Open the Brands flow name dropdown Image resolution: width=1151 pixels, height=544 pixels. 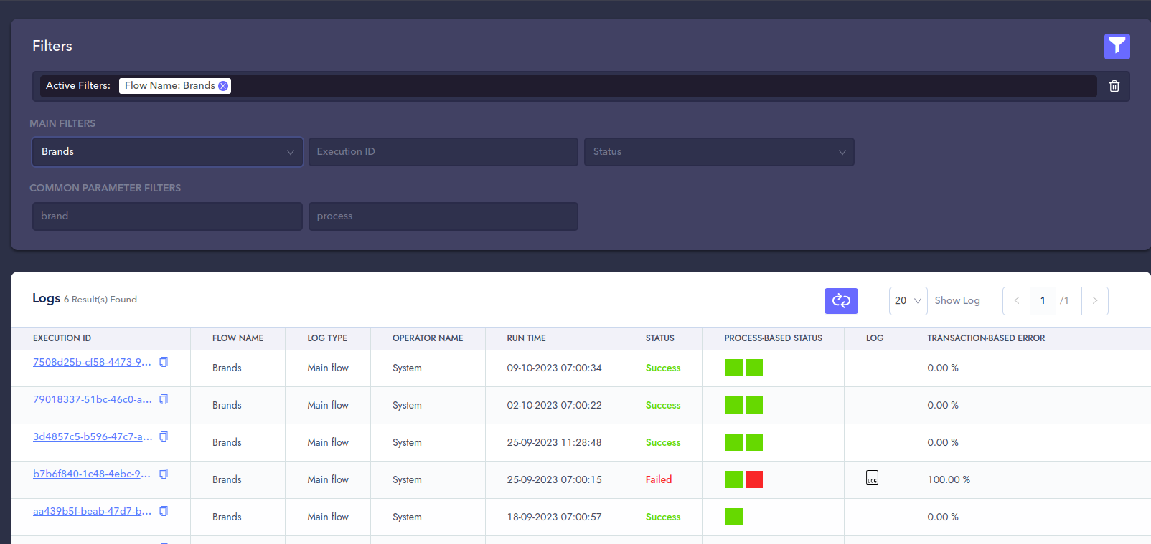click(x=167, y=152)
